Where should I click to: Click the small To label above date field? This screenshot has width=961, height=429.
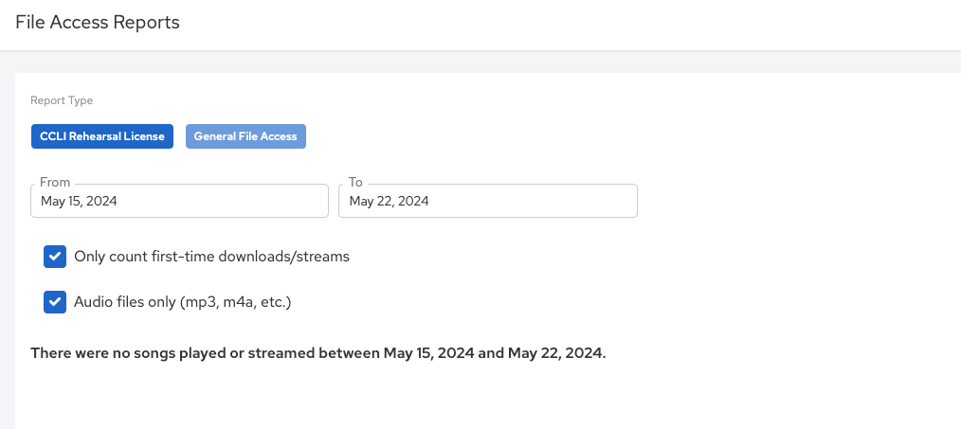(x=355, y=183)
